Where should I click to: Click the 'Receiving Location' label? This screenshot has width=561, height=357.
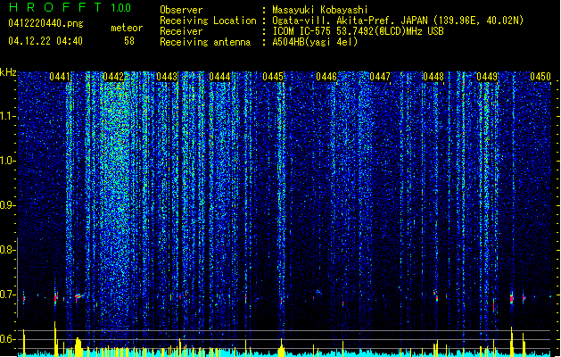[208, 21]
